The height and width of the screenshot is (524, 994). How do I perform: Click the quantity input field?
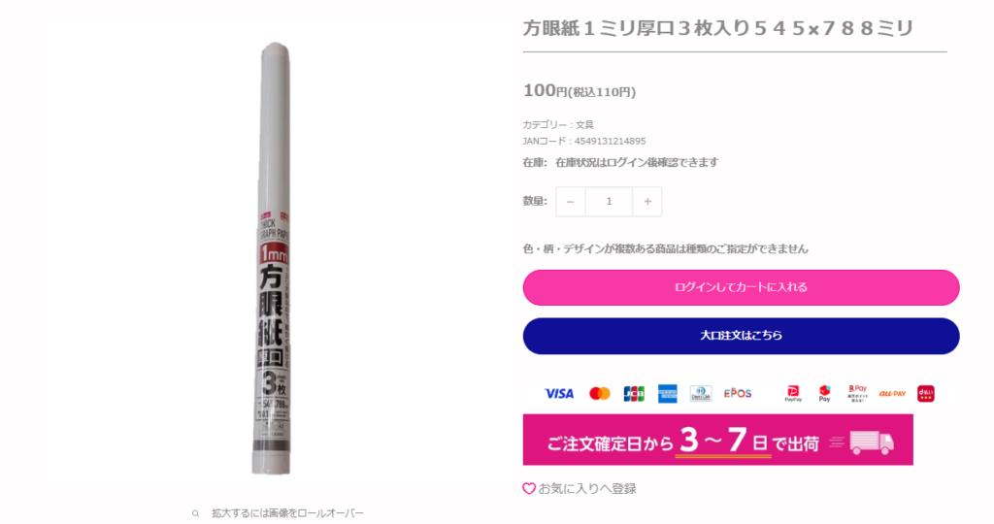coord(609,202)
